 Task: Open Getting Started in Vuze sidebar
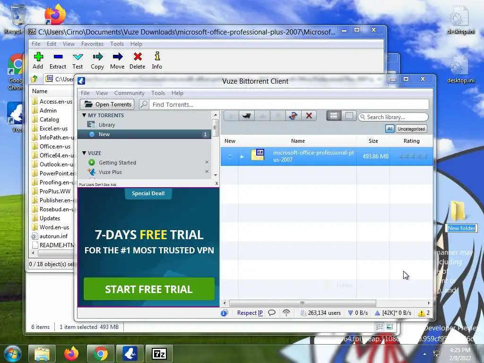[117, 163]
